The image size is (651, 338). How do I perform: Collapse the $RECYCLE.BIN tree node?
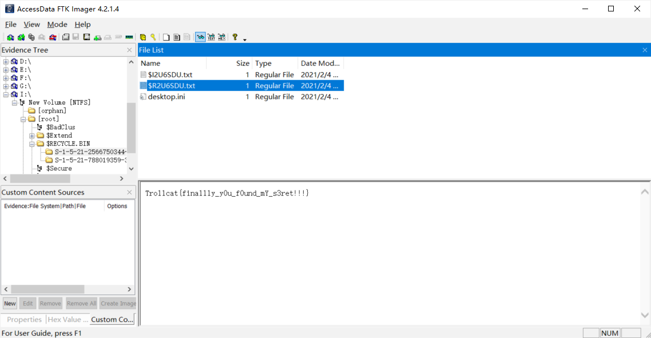pos(33,144)
